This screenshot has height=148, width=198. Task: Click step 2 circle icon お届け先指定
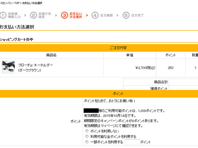point(33,15)
